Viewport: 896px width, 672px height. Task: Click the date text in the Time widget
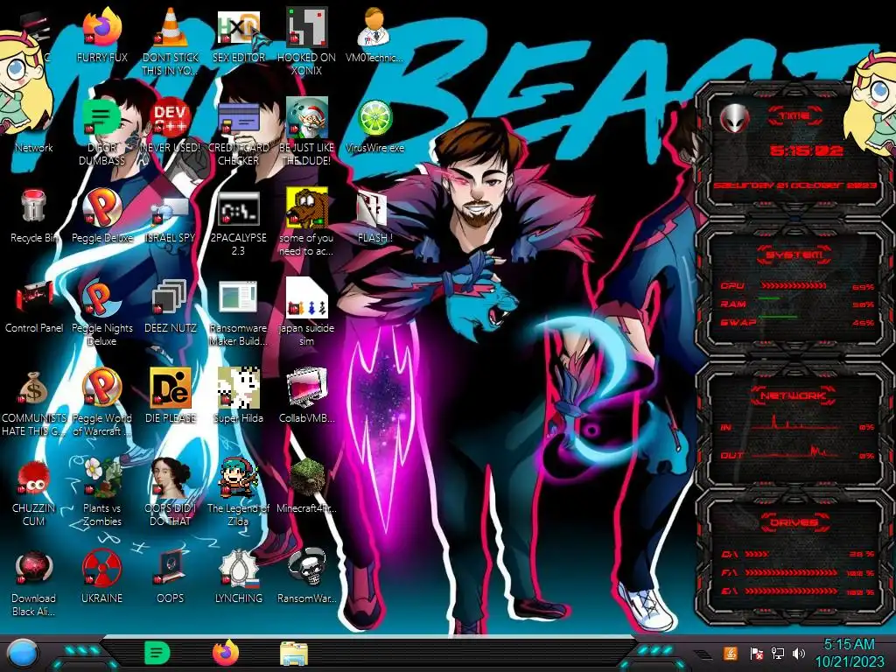pos(794,185)
